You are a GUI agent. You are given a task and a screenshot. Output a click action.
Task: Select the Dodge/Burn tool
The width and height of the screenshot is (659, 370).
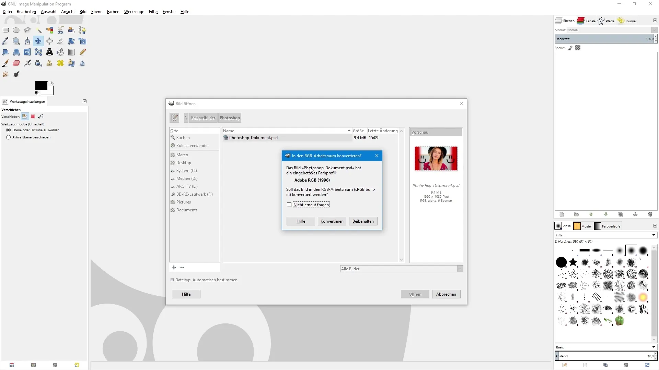pyautogui.click(x=16, y=74)
